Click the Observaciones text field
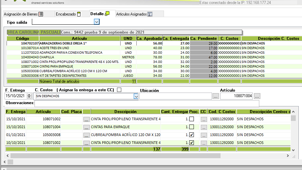The image size is (302, 170). tap(147, 103)
